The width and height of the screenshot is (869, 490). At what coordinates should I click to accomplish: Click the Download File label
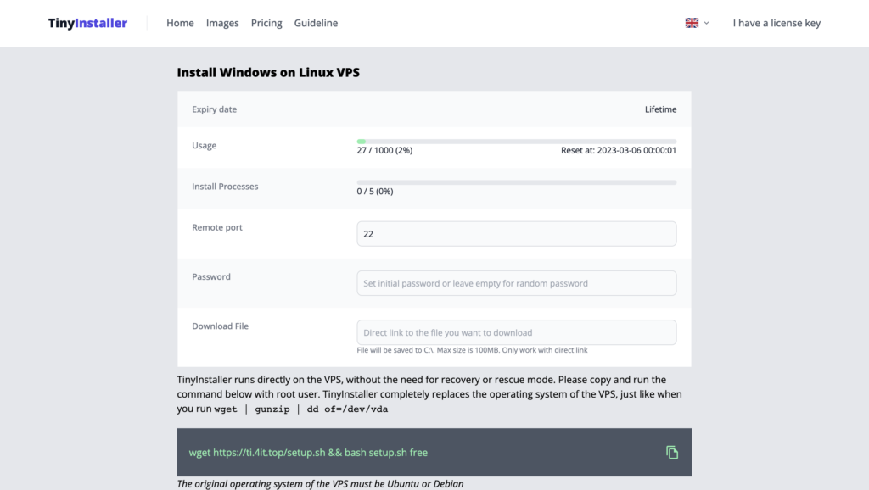(x=220, y=326)
